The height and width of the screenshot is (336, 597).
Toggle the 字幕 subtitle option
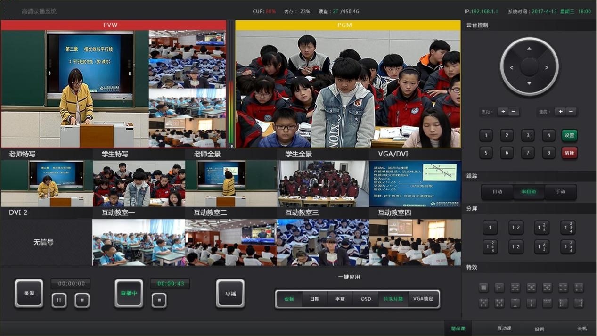340,299
